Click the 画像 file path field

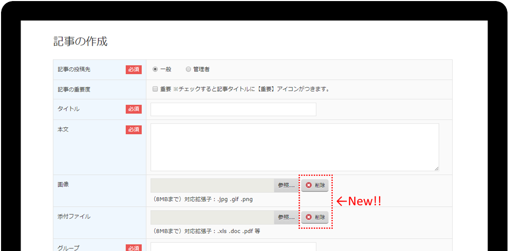click(x=212, y=186)
